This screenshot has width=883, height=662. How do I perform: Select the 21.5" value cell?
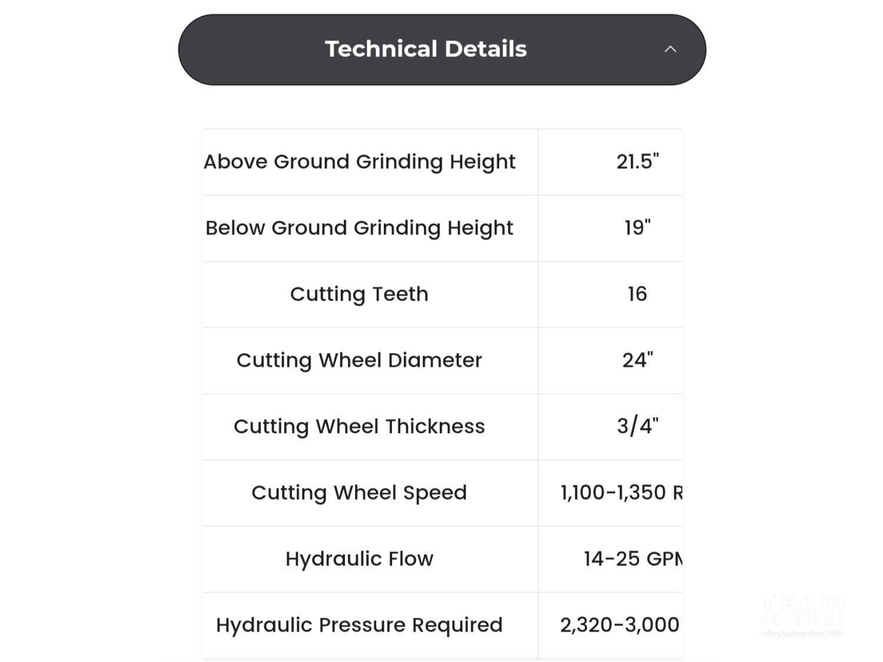638,162
